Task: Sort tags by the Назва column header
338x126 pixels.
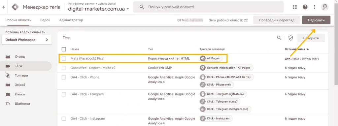Action: [75, 49]
